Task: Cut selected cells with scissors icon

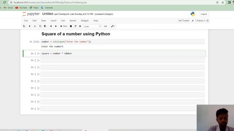Action: [x=35, y=26]
